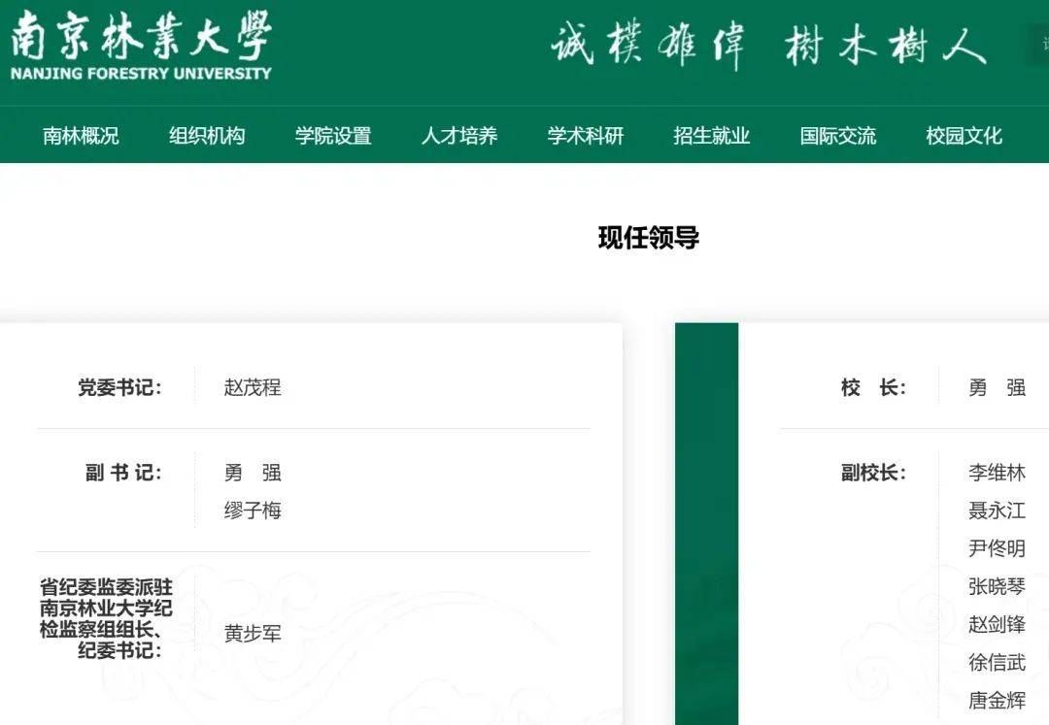Click the Nanjing Forestry University logo
Viewport: 1049px width, 725px height.
pos(141,46)
